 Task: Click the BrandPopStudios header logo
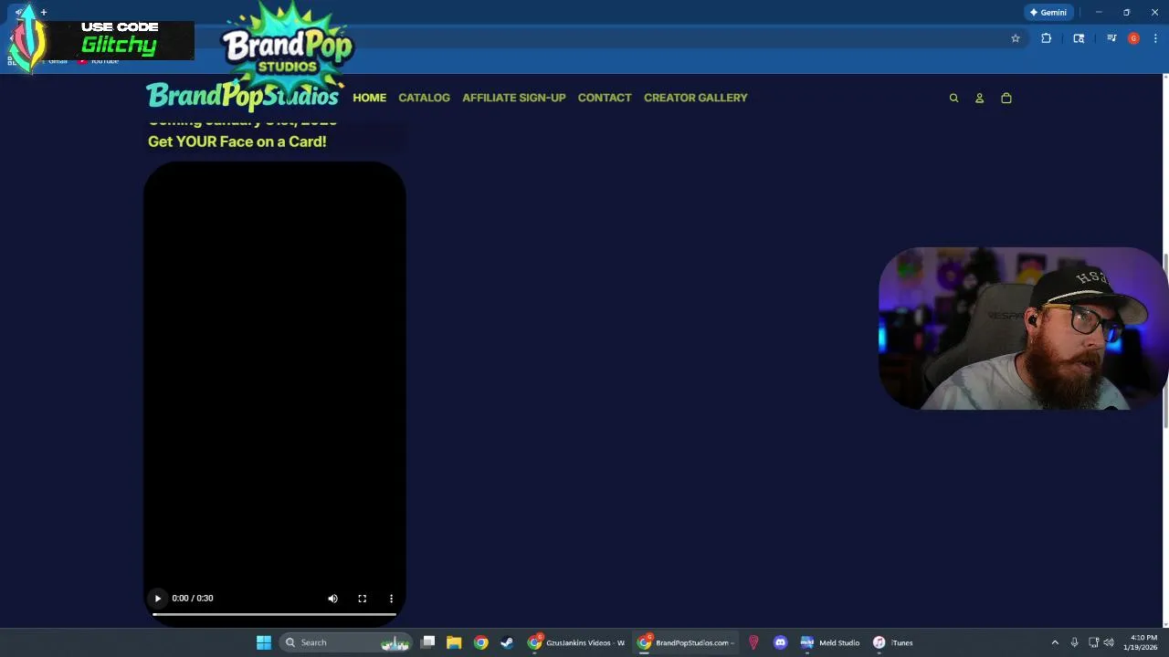pos(243,95)
